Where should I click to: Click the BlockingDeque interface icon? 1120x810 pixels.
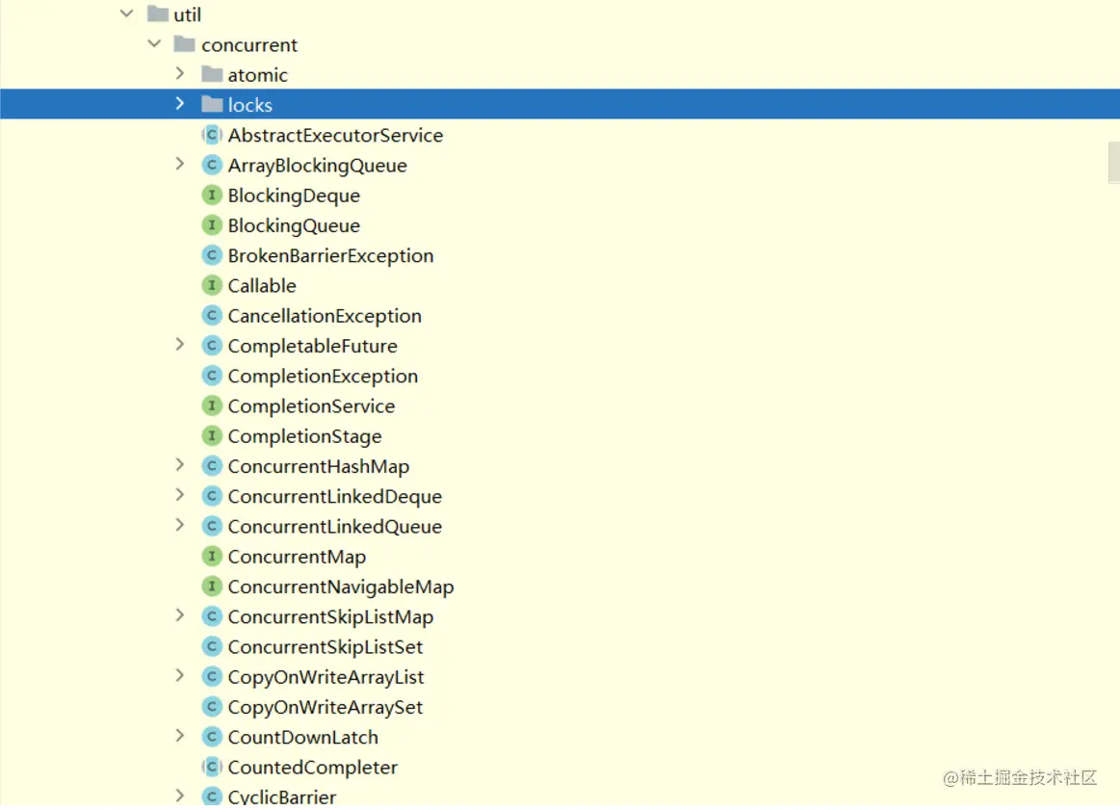pyautogui.click(x=212, y=195)
